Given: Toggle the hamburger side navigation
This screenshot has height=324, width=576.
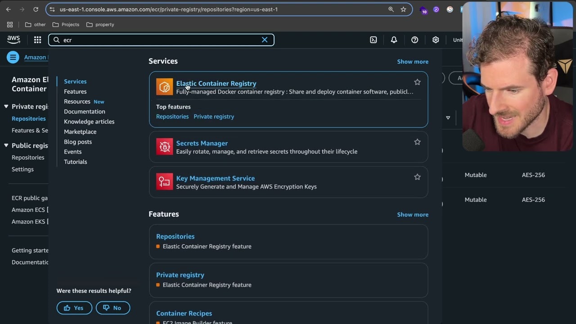Looking at the screenshot, I should [13, 57].
